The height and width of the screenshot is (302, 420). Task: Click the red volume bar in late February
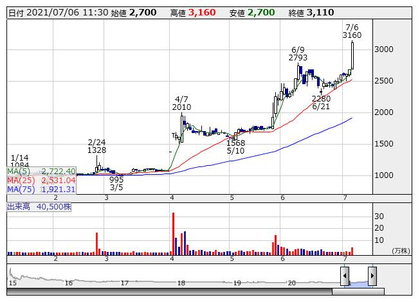coord(96,244)
